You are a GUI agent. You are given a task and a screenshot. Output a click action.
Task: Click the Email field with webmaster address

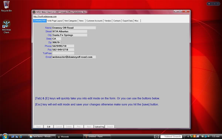(x=74, y=57)
